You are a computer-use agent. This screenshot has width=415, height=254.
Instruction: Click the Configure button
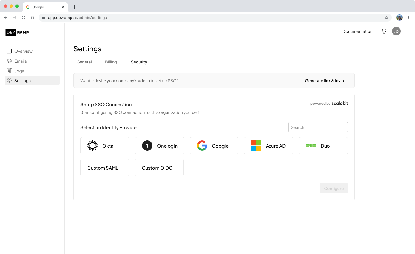[334, 188]
